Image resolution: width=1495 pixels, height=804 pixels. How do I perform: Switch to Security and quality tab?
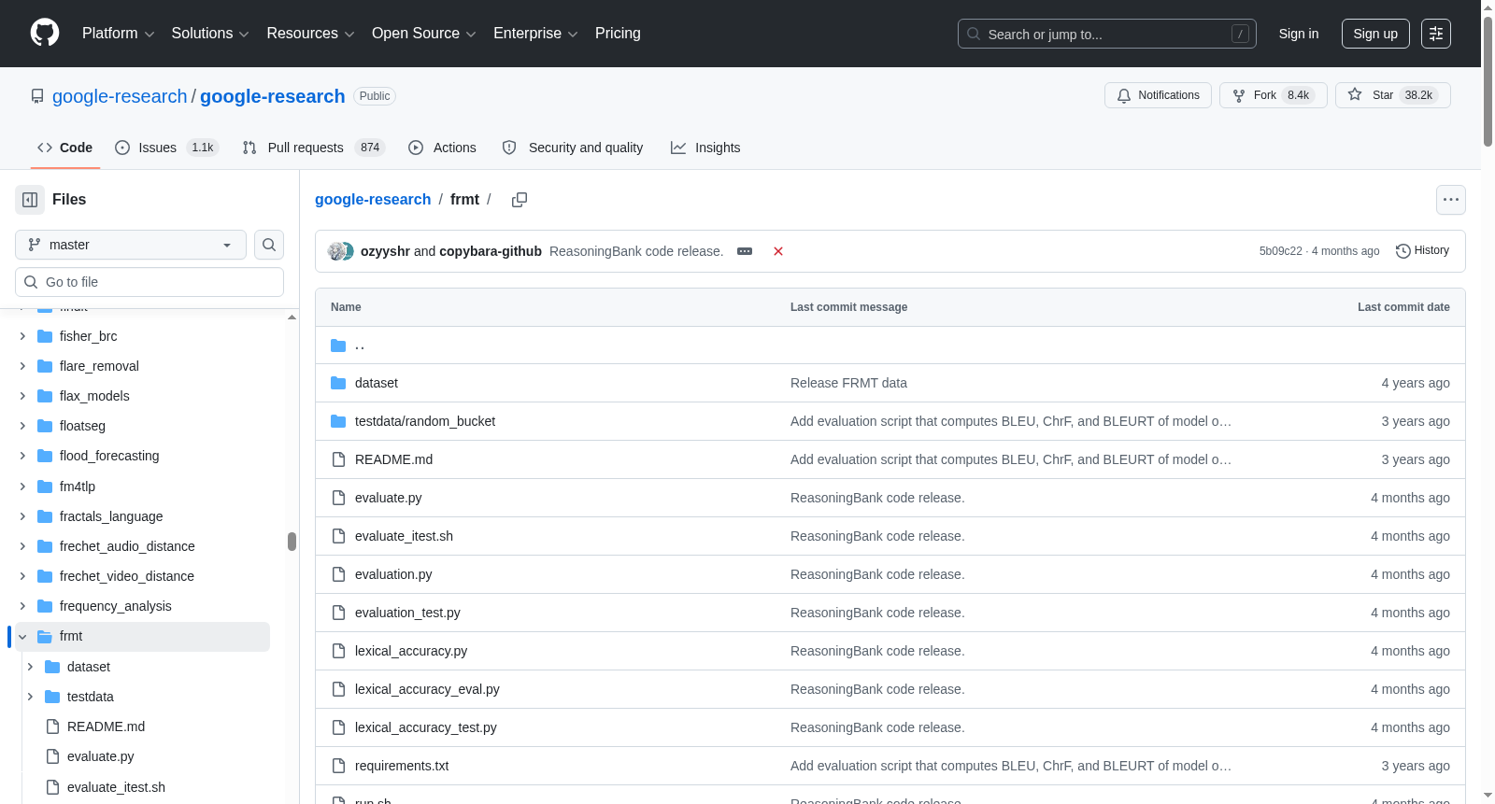click(573, 148)
